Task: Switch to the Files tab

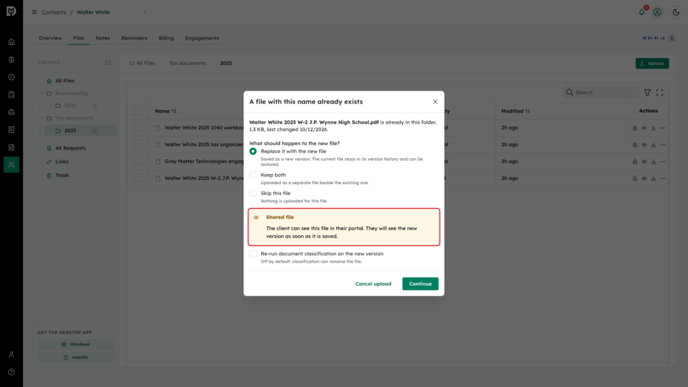Action: (x=79, y=38)
